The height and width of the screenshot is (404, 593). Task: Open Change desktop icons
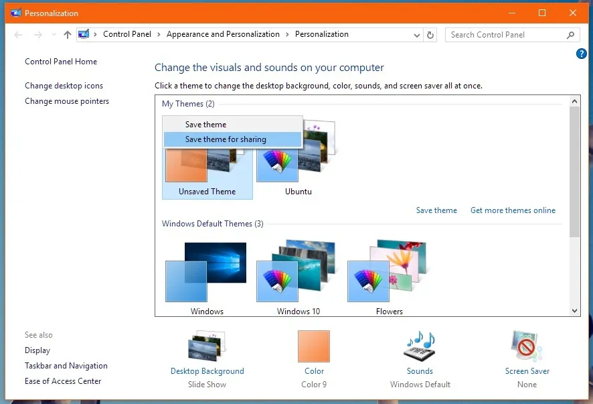(x=64, y=86)
